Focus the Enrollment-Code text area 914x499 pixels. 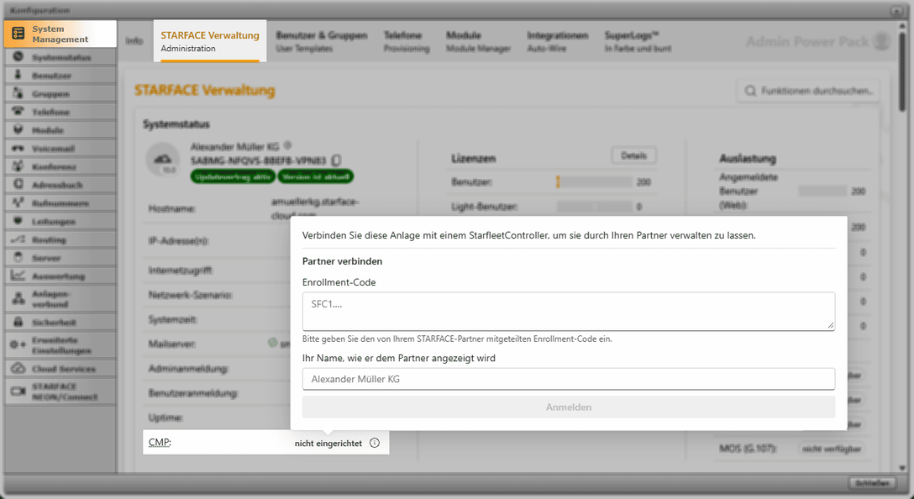pos(569,312)
